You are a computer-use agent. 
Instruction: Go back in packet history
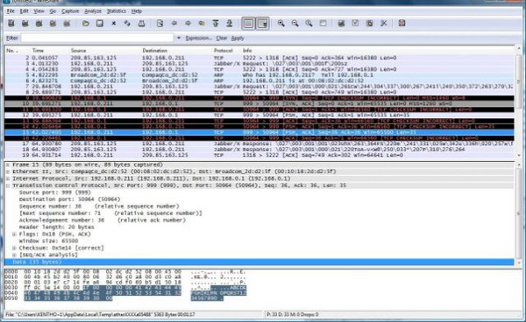174,24
